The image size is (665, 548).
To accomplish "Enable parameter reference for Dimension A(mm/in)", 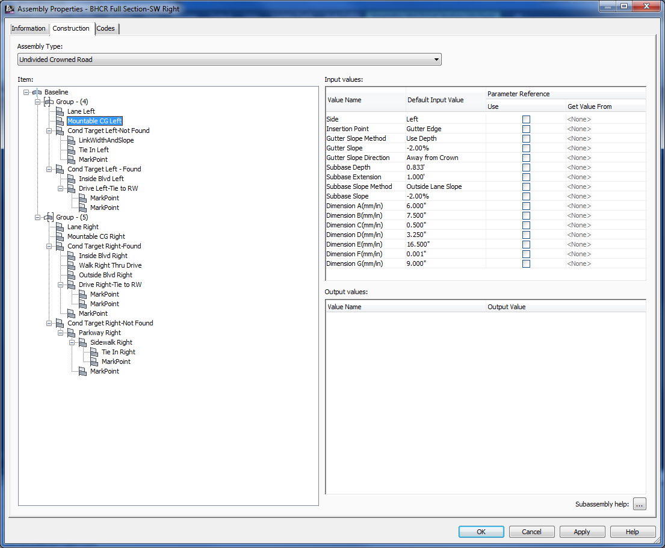I will [526, 206].
